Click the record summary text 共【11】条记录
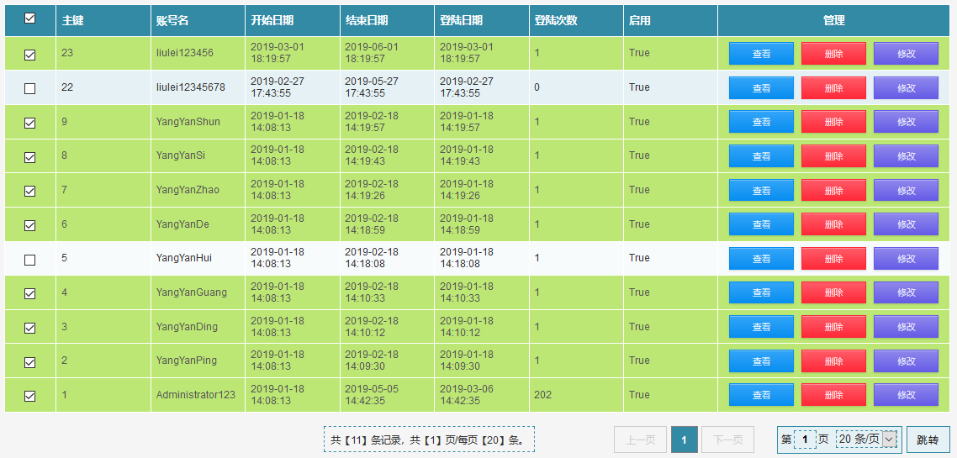Screen dimensions: 957x458 pyautogui.click(x=367, y=440)
